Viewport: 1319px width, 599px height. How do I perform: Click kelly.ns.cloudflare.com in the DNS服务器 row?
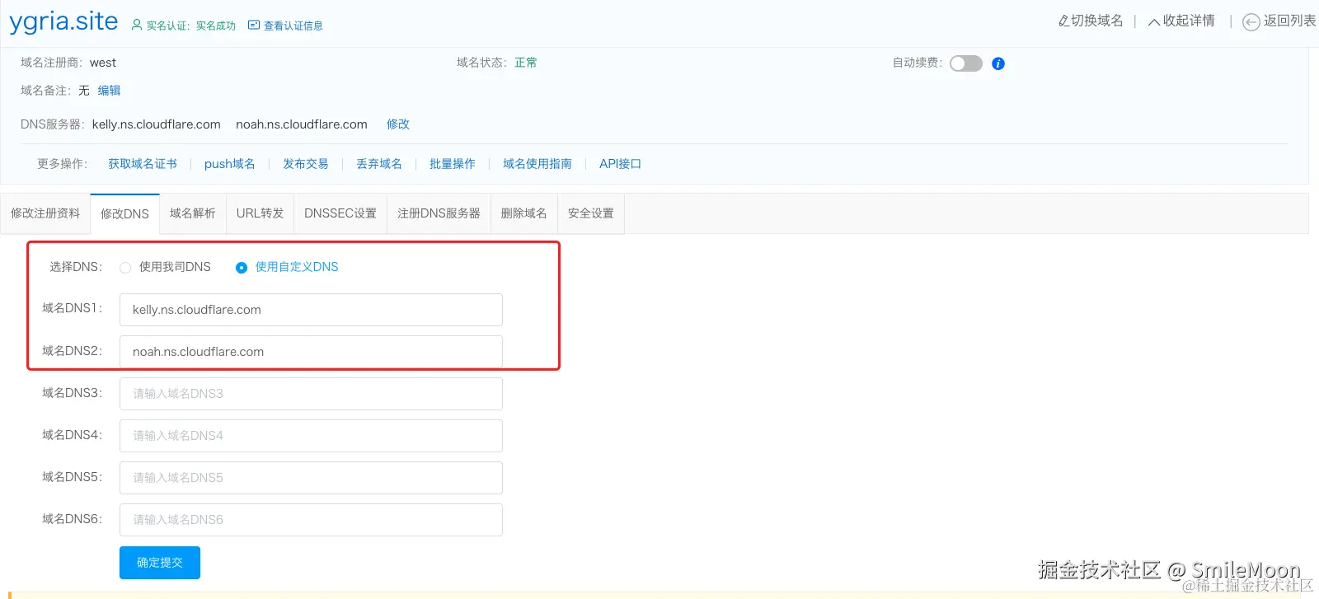[157, 124]
